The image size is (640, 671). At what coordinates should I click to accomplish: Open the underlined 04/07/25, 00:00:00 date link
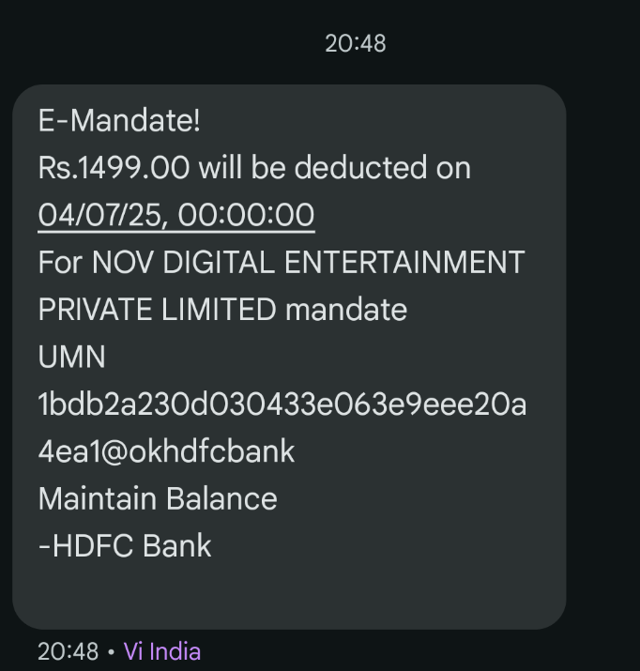pos(175,215)
